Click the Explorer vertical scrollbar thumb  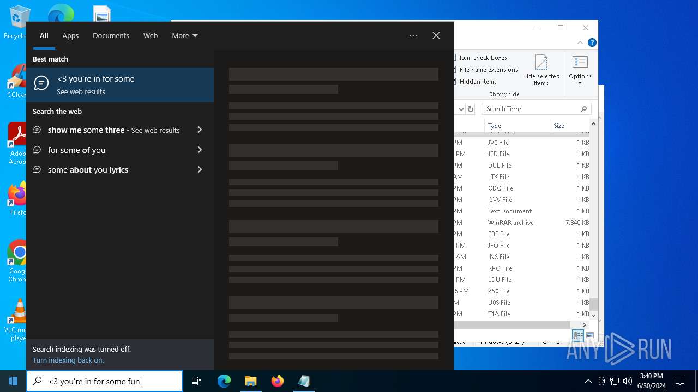pyautogui.click(x=594, y=304)
